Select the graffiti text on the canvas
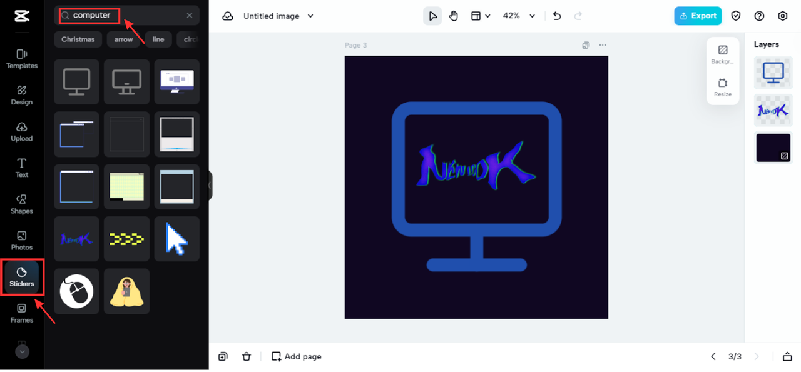The width and height of the screenshot is (801, 372). (x=477, y=167)
